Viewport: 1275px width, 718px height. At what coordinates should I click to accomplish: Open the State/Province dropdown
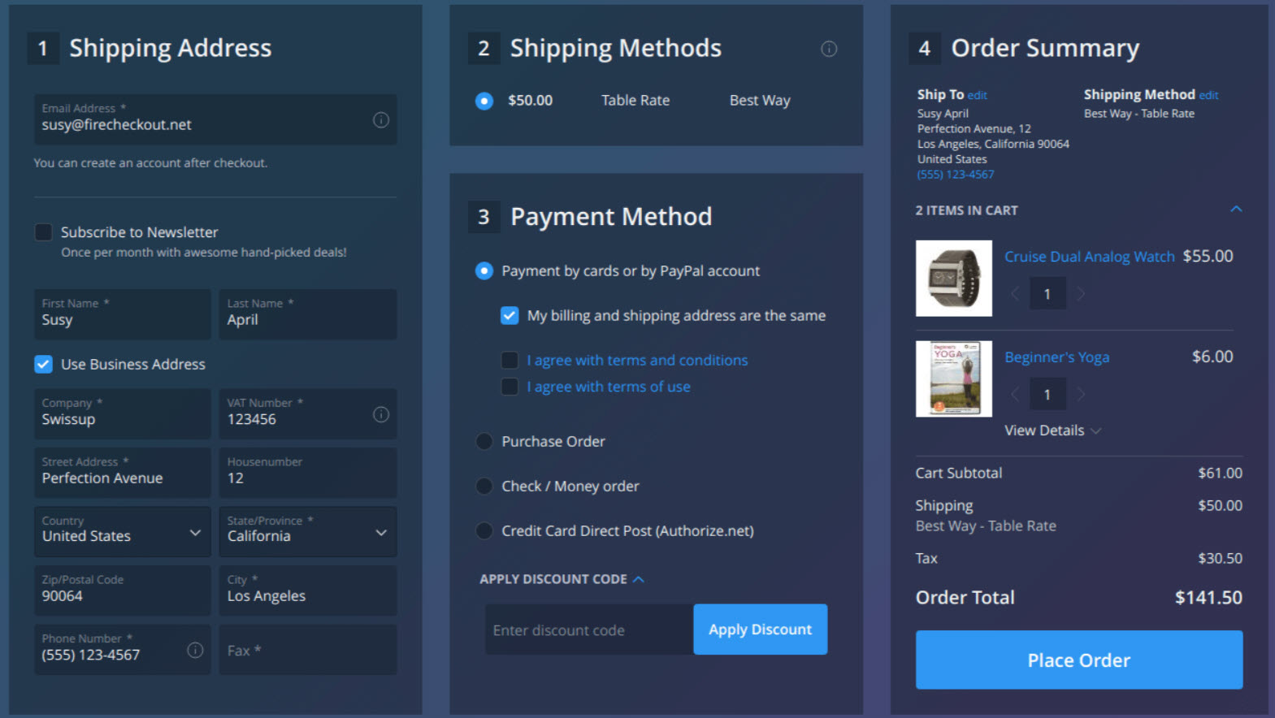pos(307,532)
